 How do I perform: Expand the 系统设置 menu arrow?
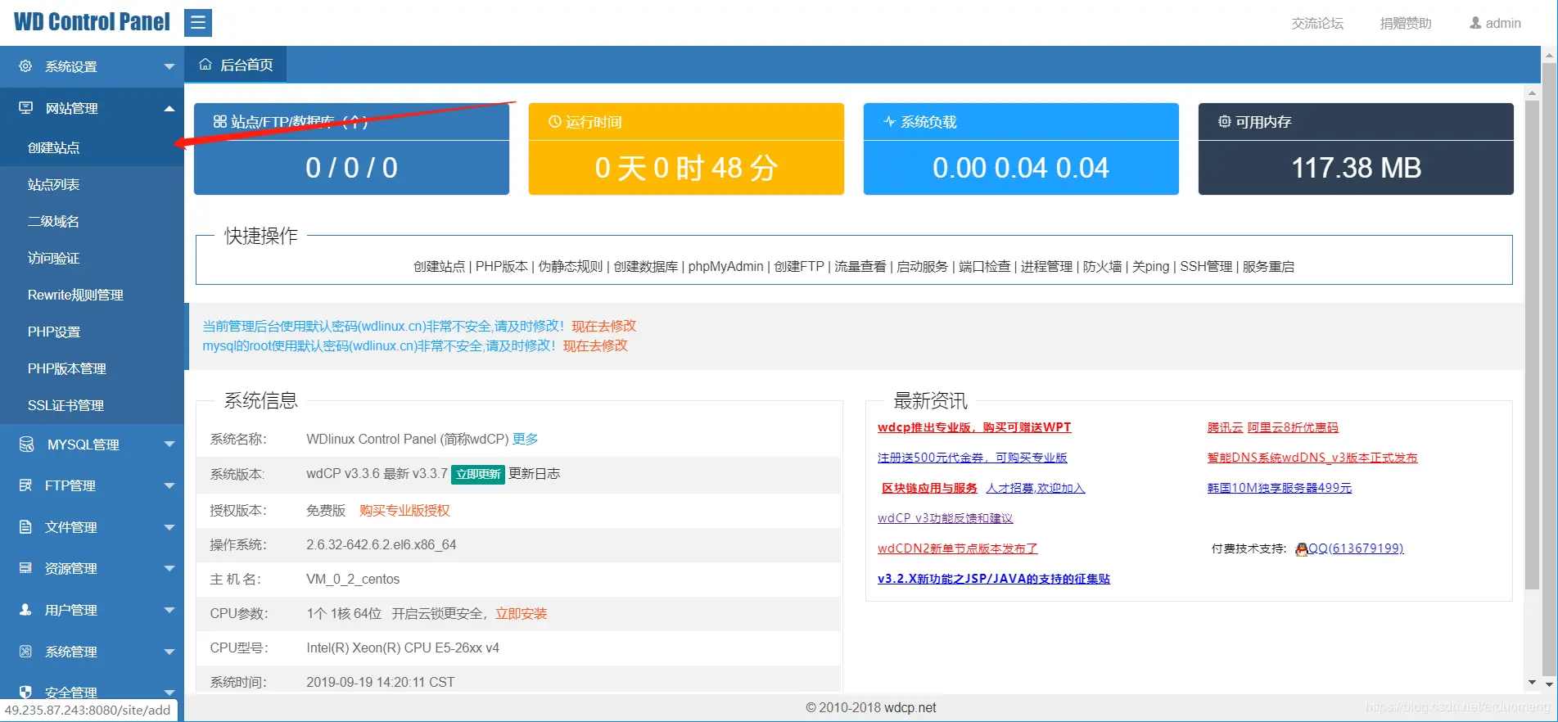coord(169,66)
